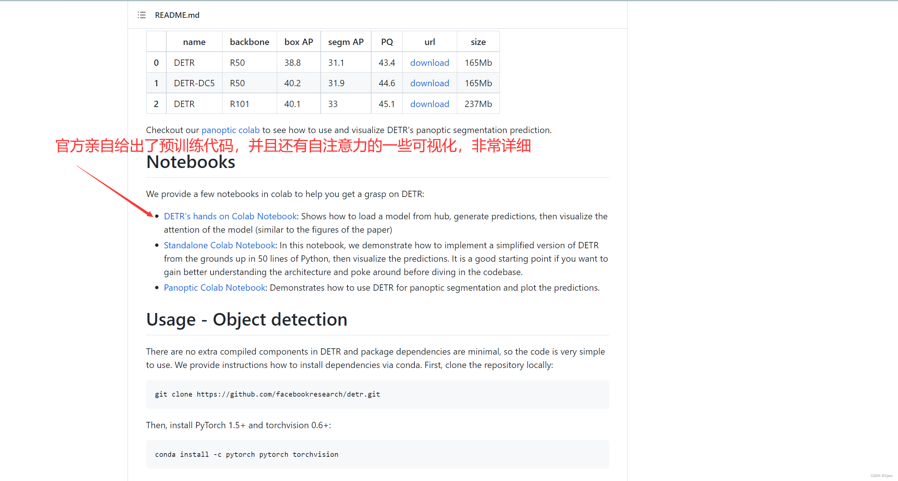The width and height of the screenshot is (898, 481).
Task: Open the README table of contents icon
Action: [141, 15]
